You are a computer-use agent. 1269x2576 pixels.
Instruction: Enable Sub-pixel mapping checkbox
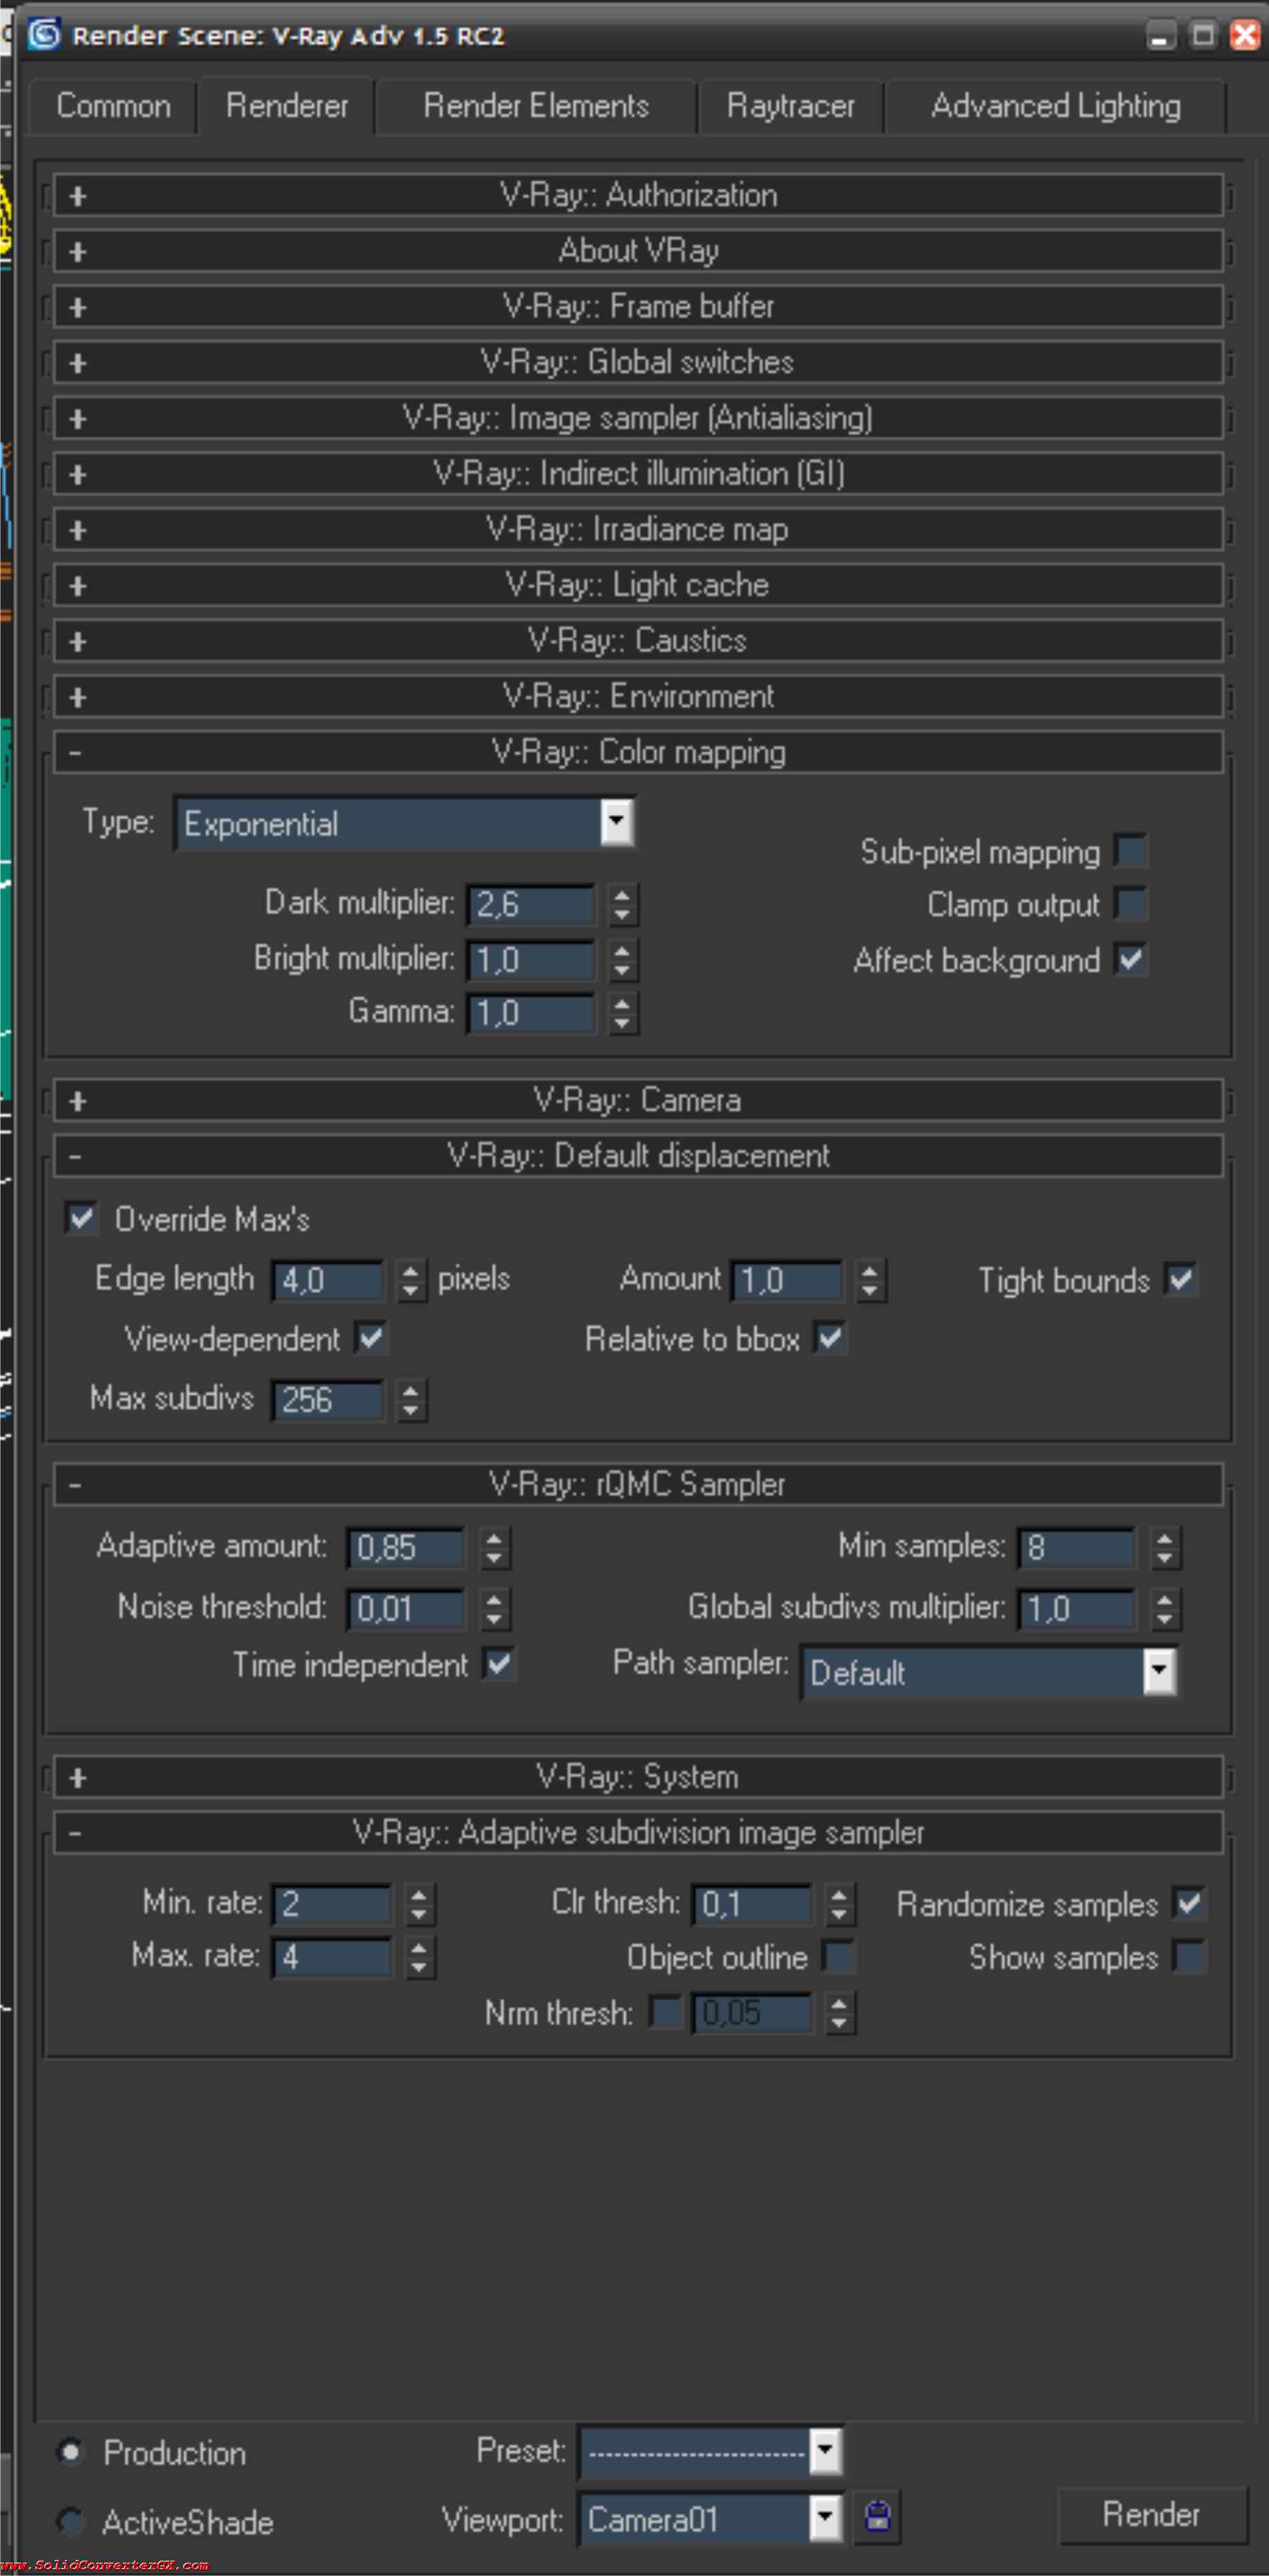[1131, 852]
